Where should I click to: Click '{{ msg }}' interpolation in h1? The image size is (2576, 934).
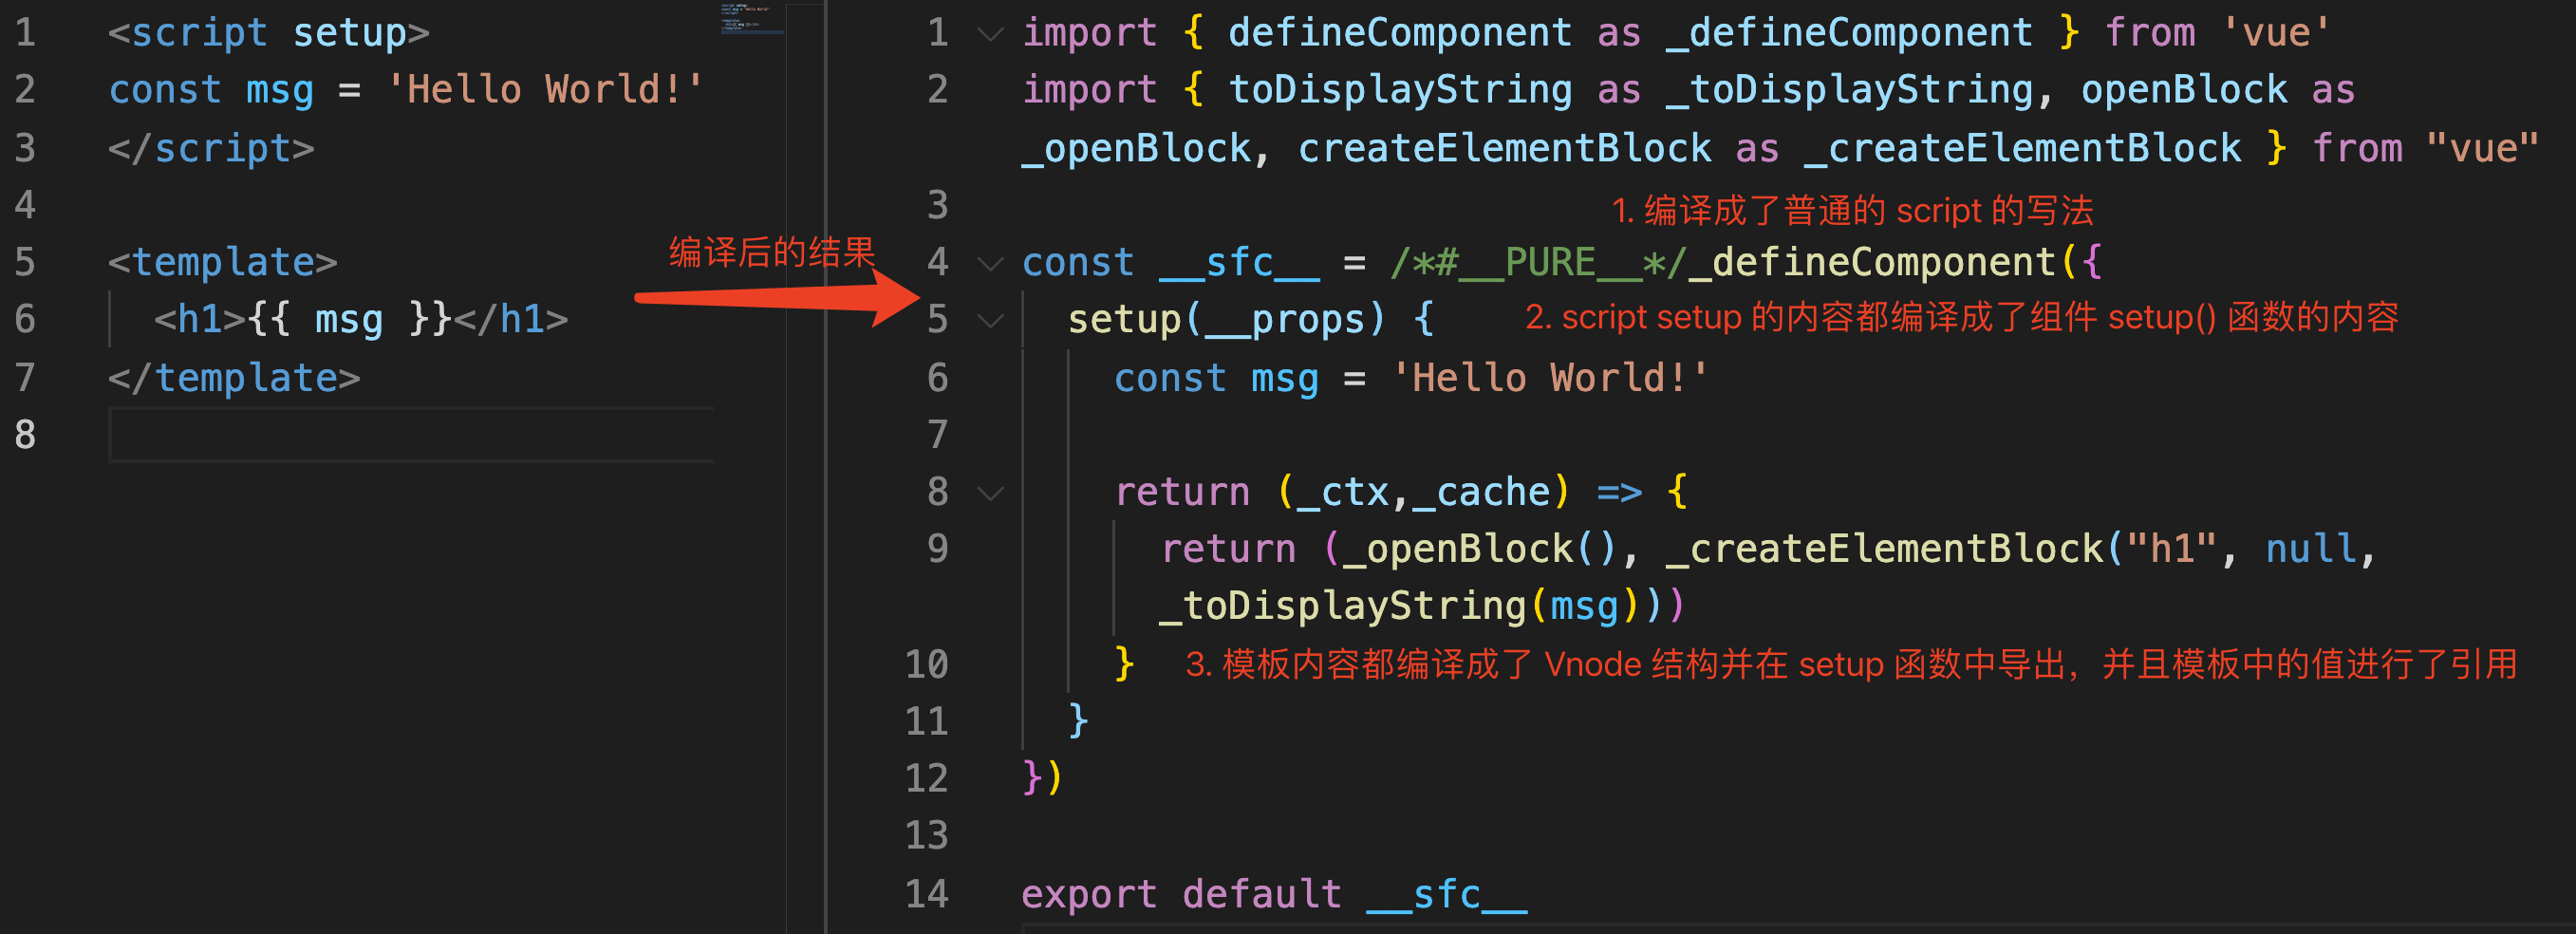[x=350, y=320]
